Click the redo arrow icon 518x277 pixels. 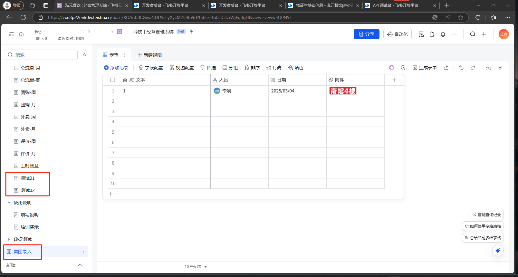[473, 68]
